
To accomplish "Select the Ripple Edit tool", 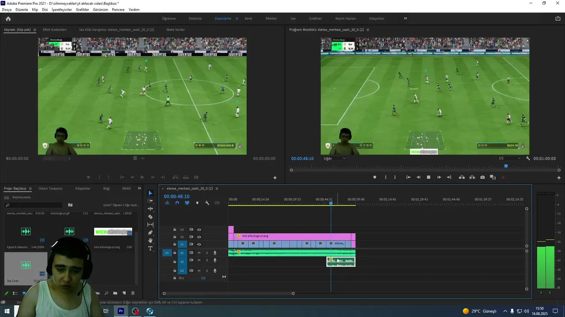I will pyautogui.click(x=150, y=209).
